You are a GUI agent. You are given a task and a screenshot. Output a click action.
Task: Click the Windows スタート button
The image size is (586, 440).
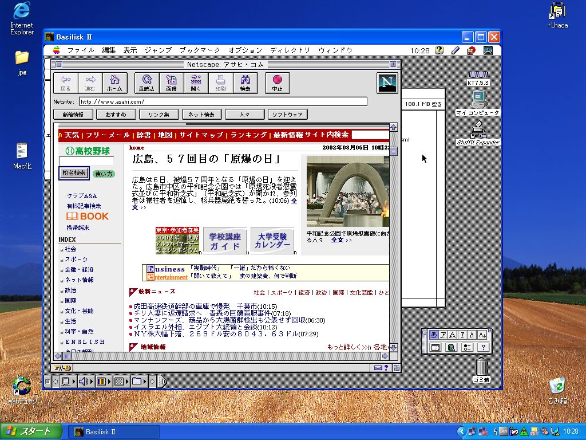(x=31, y=431)
